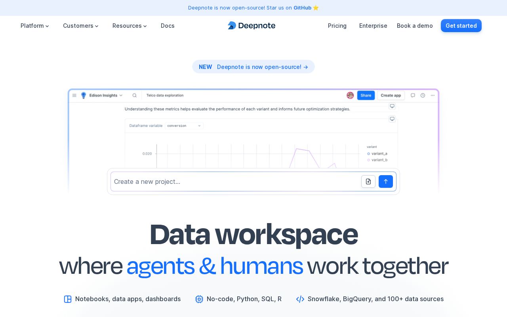Select Pricing in the top navigation
Viewport: 507px width, 317px height.
point(337,26)
